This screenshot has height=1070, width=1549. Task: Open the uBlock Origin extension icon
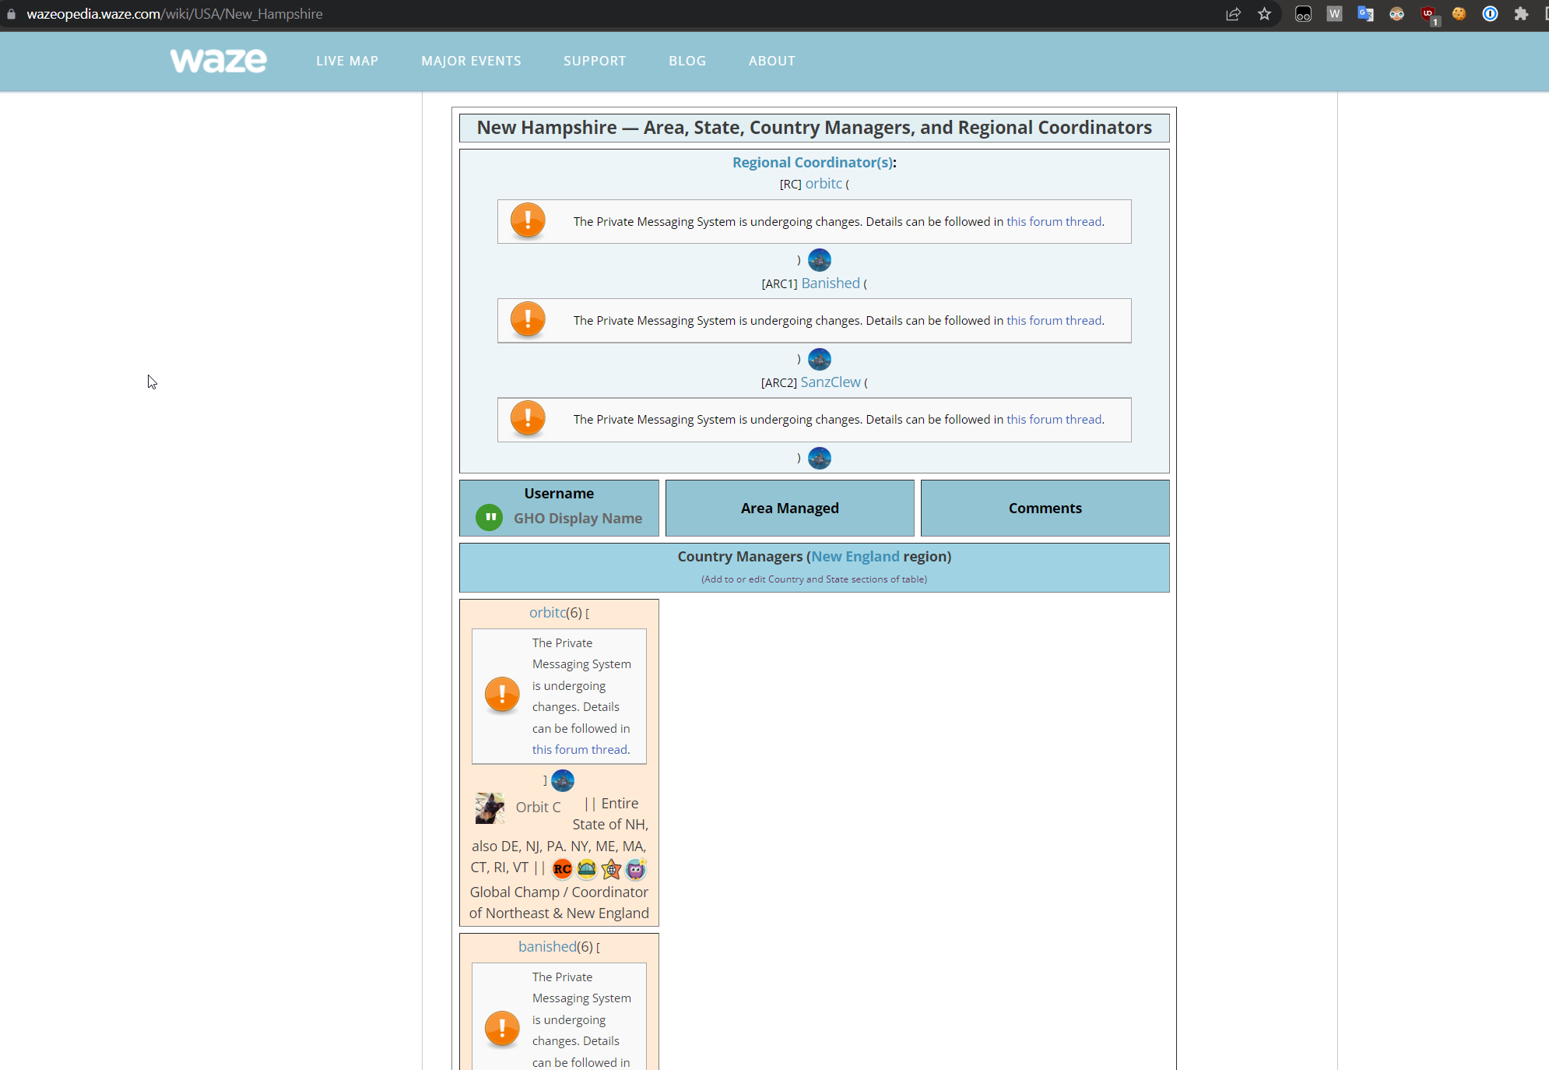[x=1429, y=14]
